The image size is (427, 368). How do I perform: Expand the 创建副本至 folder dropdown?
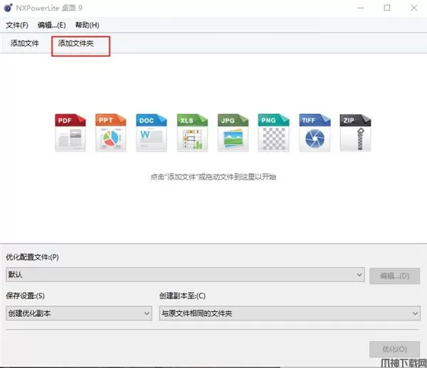tap(289, 313)
